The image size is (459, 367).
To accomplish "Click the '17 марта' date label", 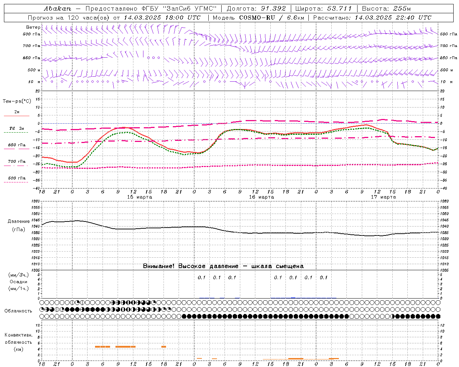I will coord(383,197).
